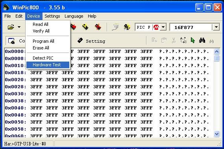Click the yellow hardware icon beside PIC F box

click(x=127, y=27)
